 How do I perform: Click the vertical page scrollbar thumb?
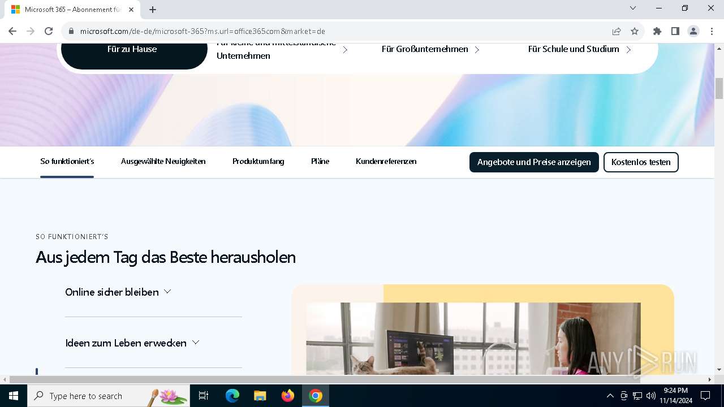click(x=719, y=89)
